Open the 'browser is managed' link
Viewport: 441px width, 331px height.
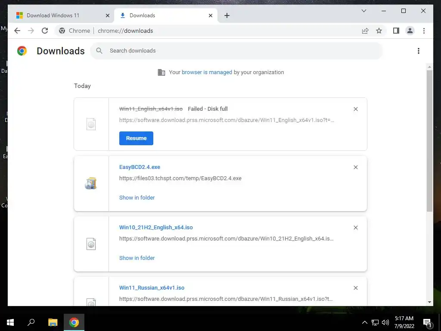coord(207,72)
